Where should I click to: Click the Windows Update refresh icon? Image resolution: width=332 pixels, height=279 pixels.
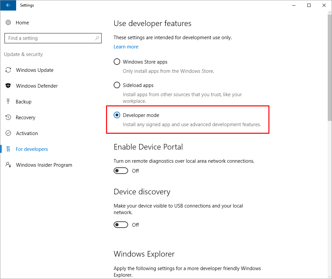[9, 70]
